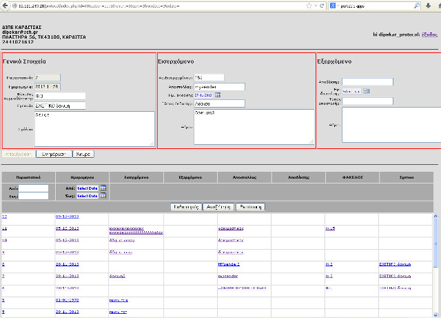441x318 pixels.
Task: Click calendar icon in the Εισερχόμενο section
Action: coord(220,95)
